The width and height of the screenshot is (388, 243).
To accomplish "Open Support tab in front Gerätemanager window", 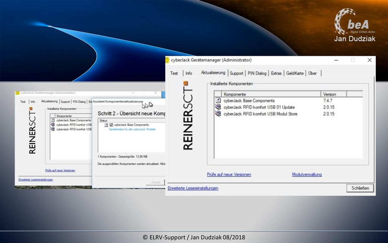I will click(236, 73).
